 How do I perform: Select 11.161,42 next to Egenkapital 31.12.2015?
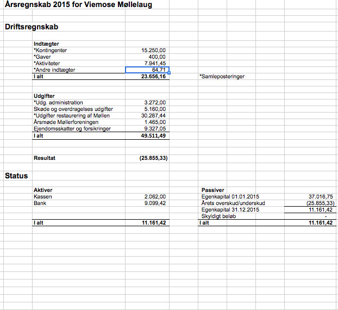pos(321,210)
